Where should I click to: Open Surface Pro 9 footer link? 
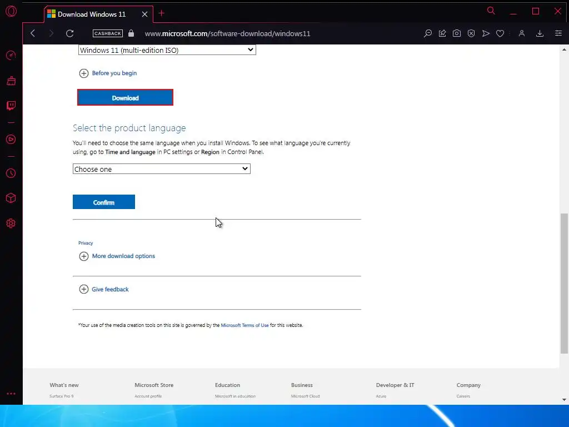pos(61,396)
